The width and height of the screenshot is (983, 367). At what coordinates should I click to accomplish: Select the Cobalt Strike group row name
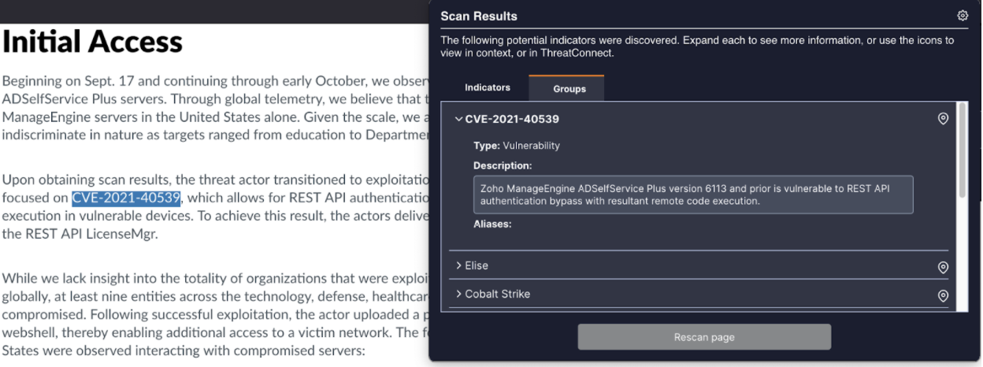(x=498, y=294)
